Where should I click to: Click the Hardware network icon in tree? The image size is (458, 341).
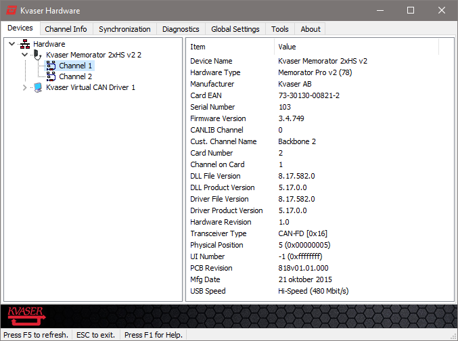point(25,44)
